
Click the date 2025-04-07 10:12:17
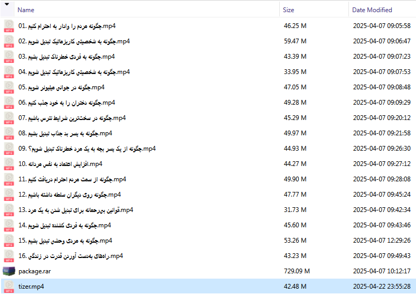(382, 271)
